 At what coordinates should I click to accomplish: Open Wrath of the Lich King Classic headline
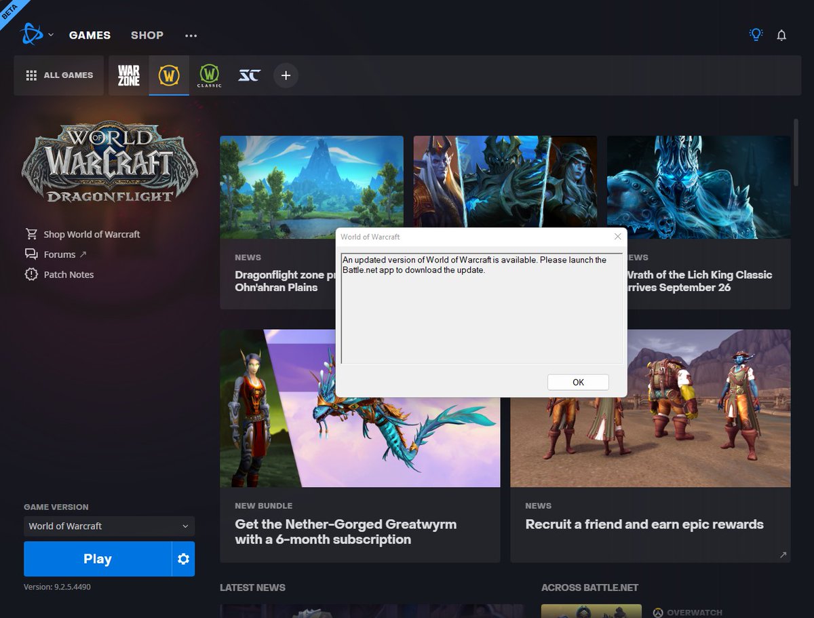tap(699, 281)
